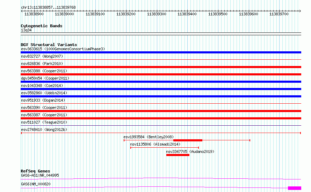
Task: Click the blue bar under dgv3450n54
Action: click(x=161, y=82)
